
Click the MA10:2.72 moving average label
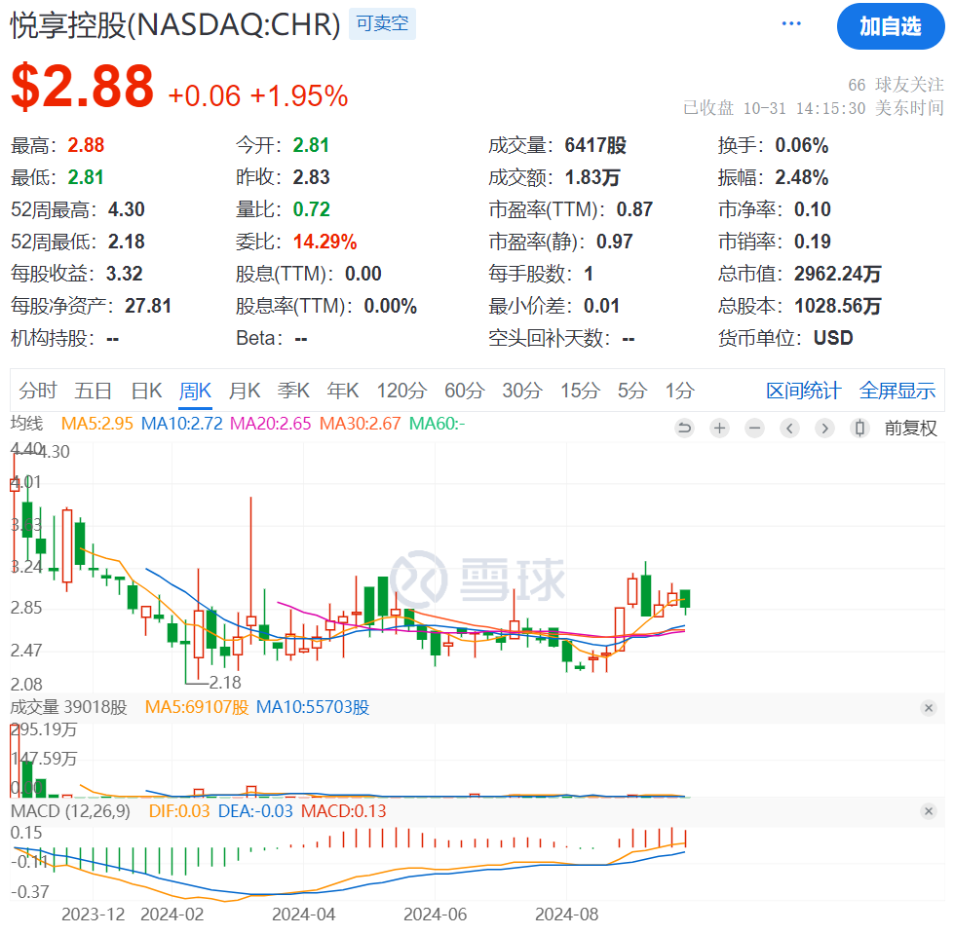[x=182, y=424]
